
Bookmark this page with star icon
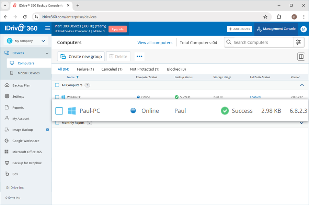tap(265, 17)
